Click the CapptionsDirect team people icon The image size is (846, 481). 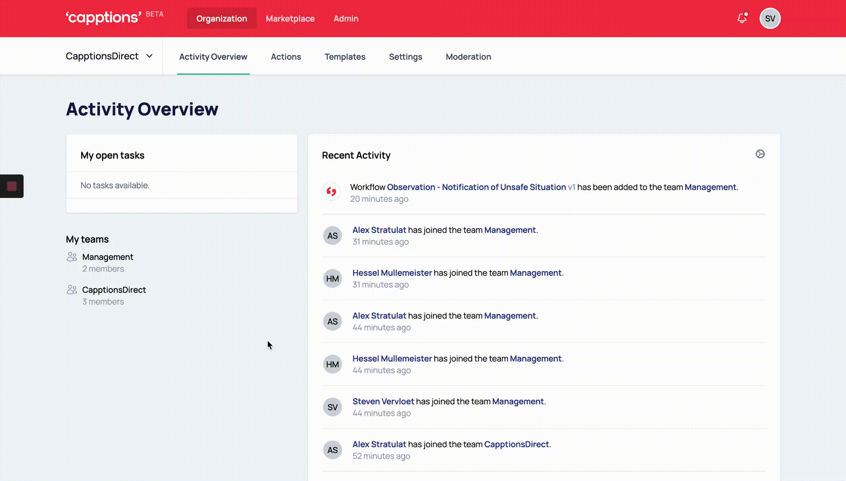pos(72,290)
